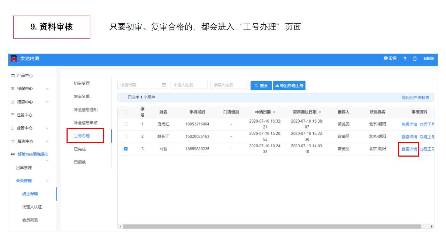This screenshot has height=250, width=446.
Task: Open 设置 via the gear icon
Action: tap(386, 58)
